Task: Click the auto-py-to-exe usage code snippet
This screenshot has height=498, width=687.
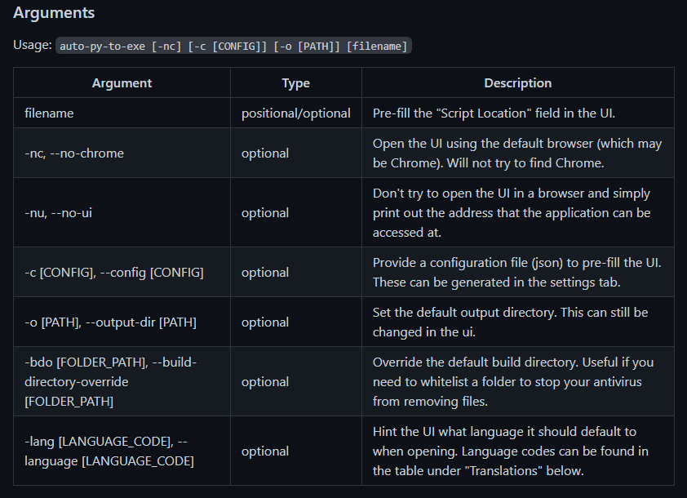Action: click(x=233, y=46)
